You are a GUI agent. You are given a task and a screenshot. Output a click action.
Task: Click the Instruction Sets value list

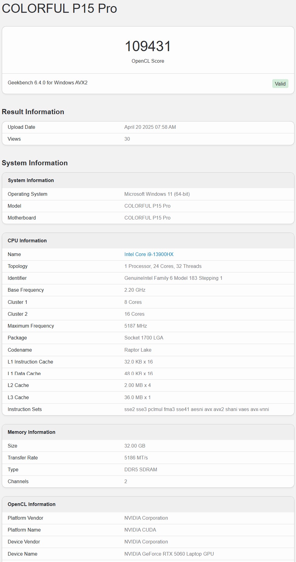(196, 409)
